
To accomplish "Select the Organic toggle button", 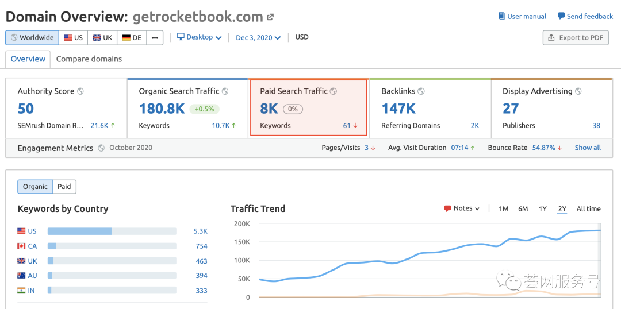I will point(35,187).
